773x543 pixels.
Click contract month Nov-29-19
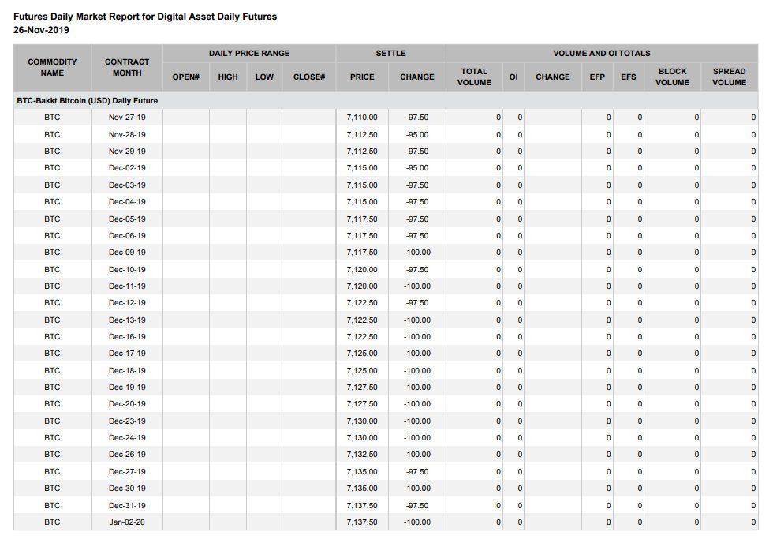pos(127,152)
